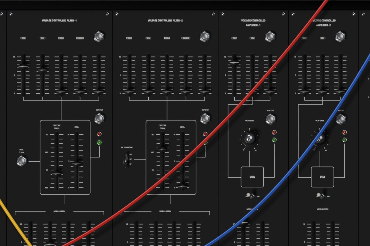Click the RES. C.V. IN jack
This screenshot has height=246, width=370.
(x=21, y=161)
